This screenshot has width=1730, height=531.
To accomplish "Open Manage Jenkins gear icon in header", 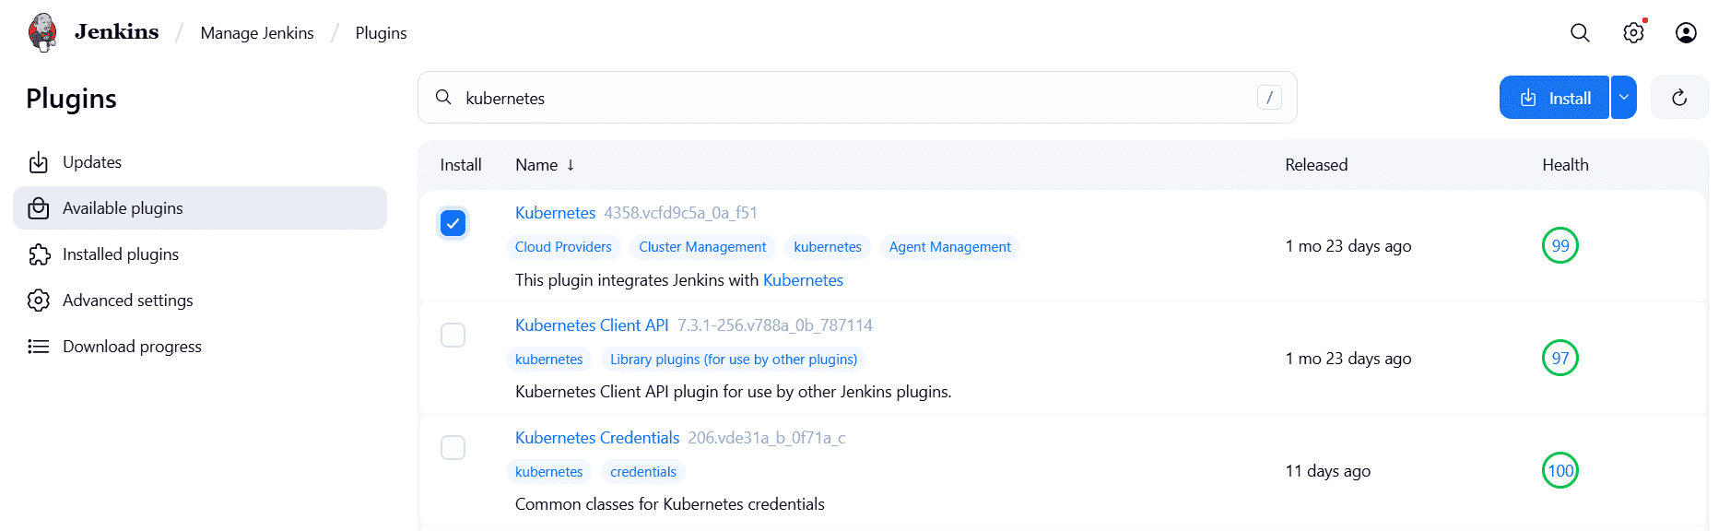I will tap(1633, 33).
